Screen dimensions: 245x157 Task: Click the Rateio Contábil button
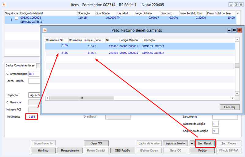[96, 151]
